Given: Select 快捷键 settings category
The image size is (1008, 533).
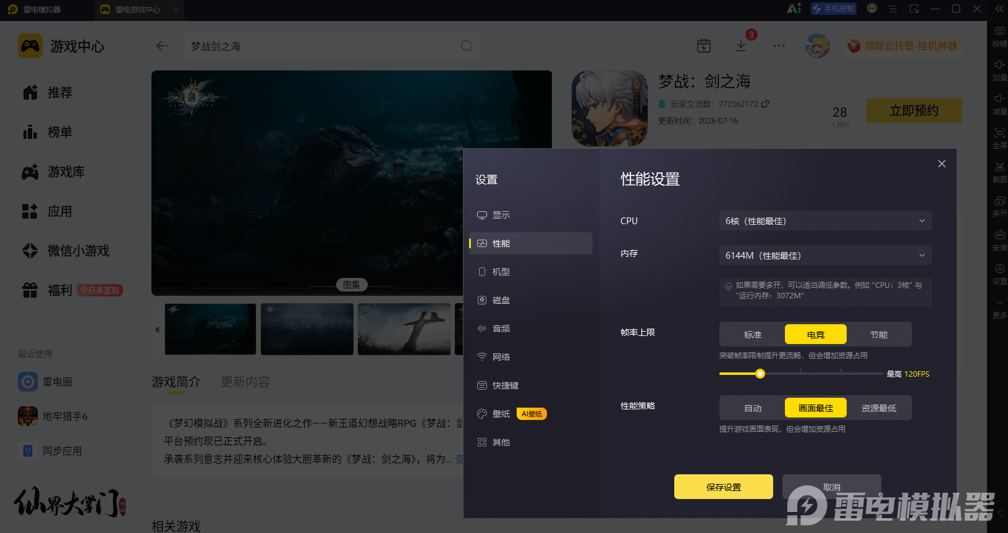Looking at the screenshot, I should coord(531,385).
